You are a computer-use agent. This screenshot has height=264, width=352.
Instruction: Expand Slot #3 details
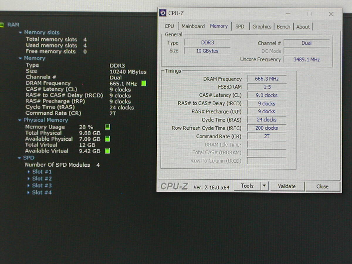28,185
